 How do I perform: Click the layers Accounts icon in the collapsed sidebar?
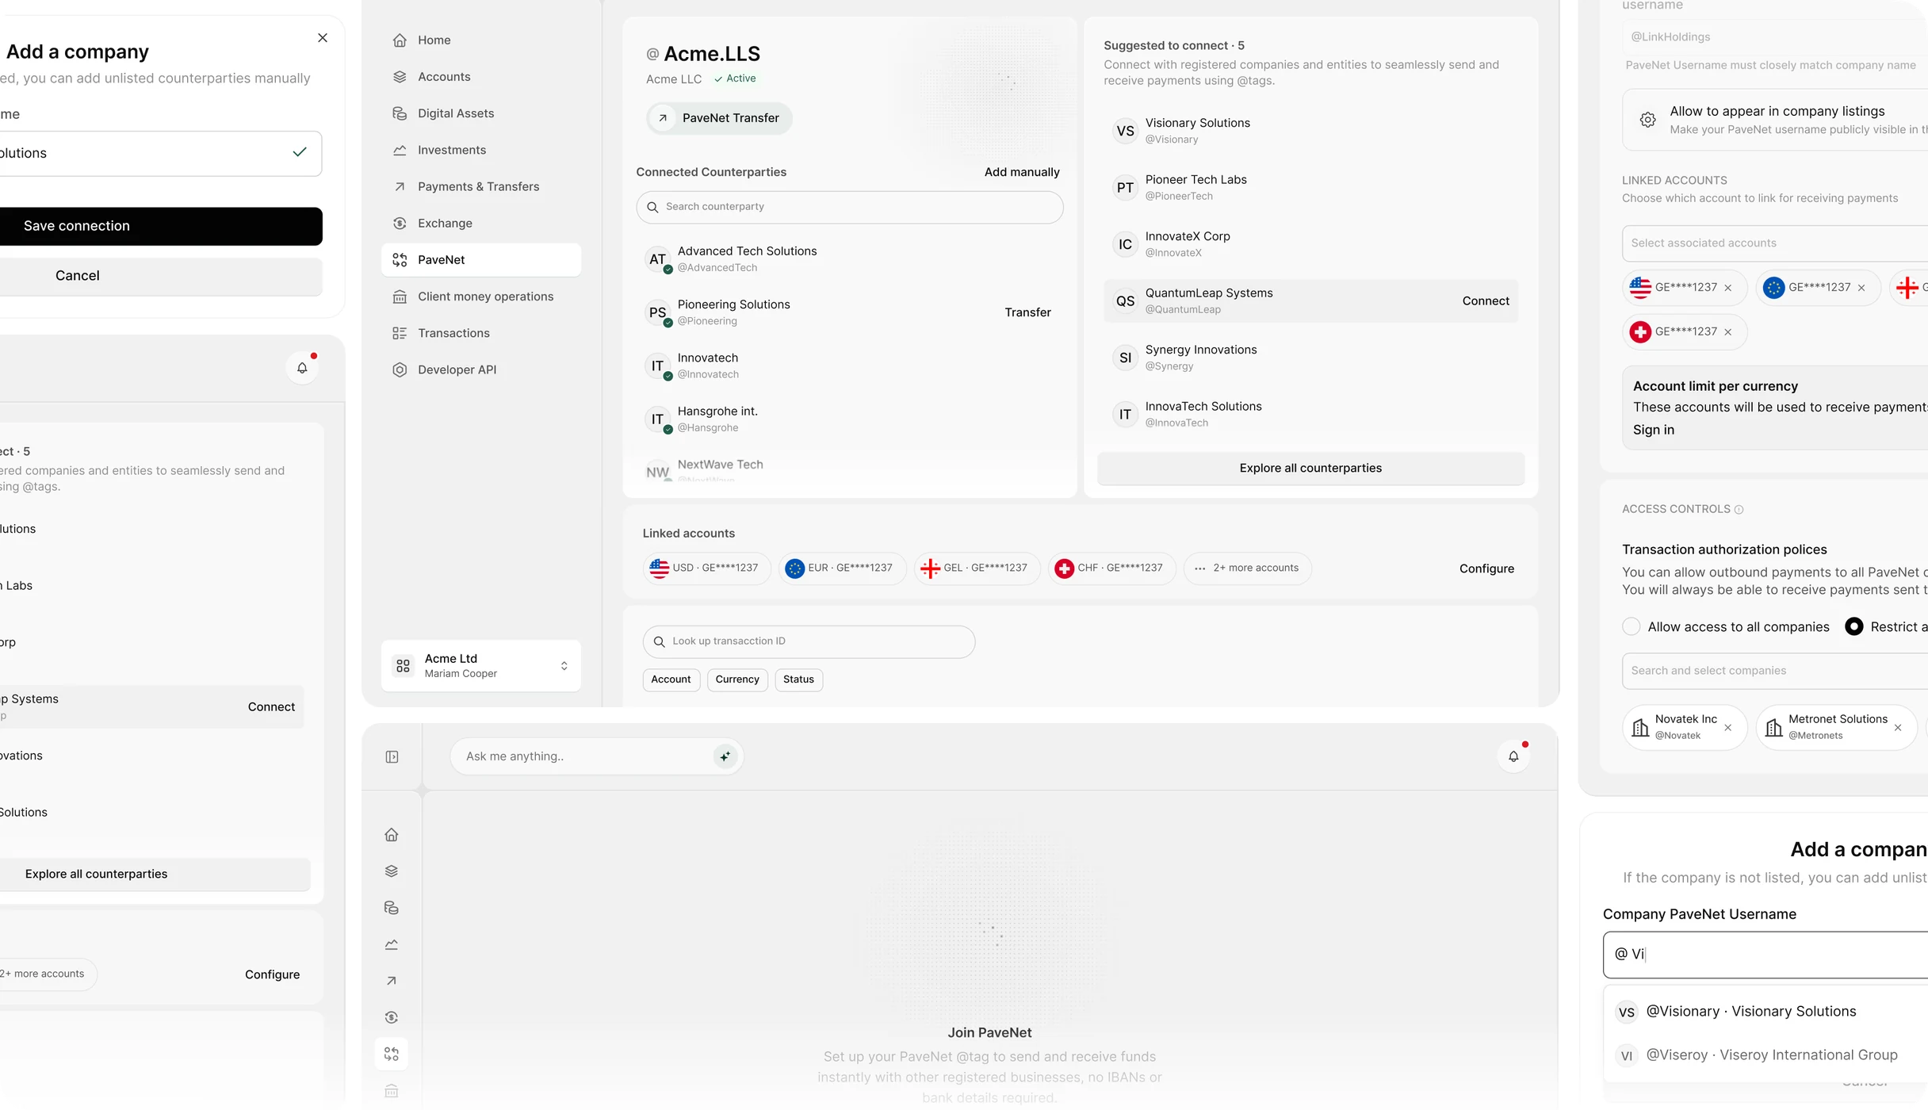click(392, 871)
